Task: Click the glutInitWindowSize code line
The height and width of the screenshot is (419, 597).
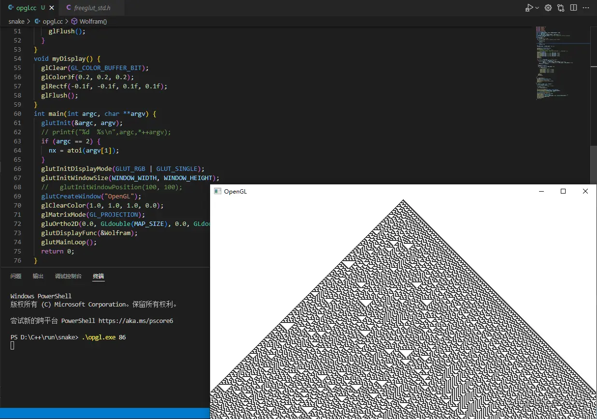Action: [x=130, y=178]
